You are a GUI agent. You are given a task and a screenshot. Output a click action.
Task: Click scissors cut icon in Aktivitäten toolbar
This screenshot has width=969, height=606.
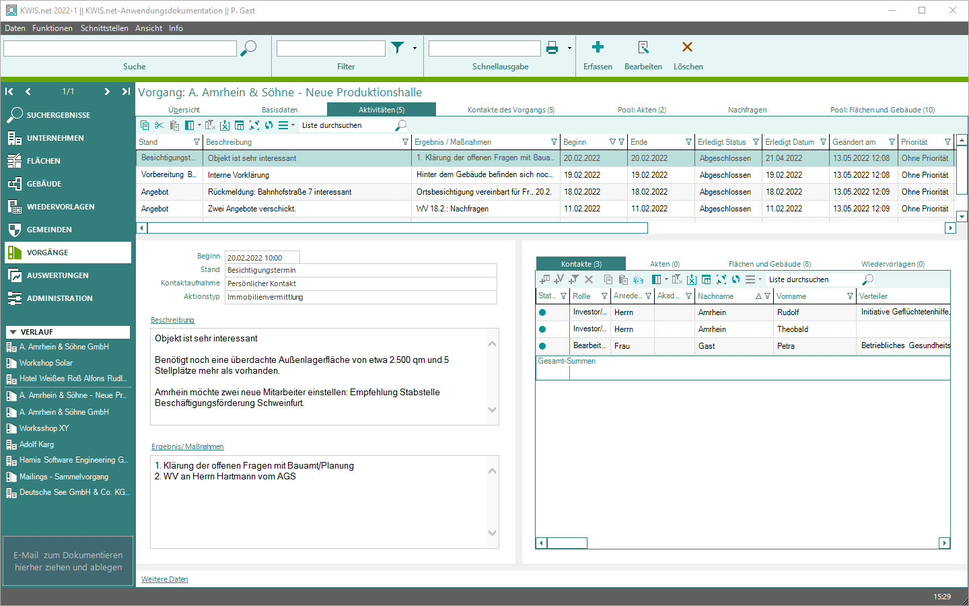pyautogui.click(x=159, y=125)
